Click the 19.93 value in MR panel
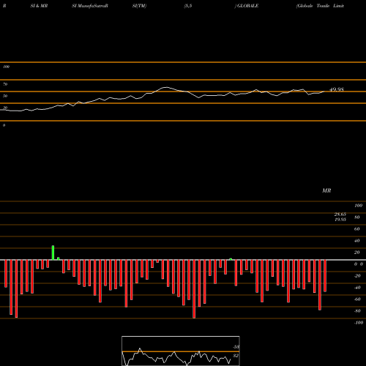Image resolution: width=366 pixels, height=366 pixels. [340, 220]
